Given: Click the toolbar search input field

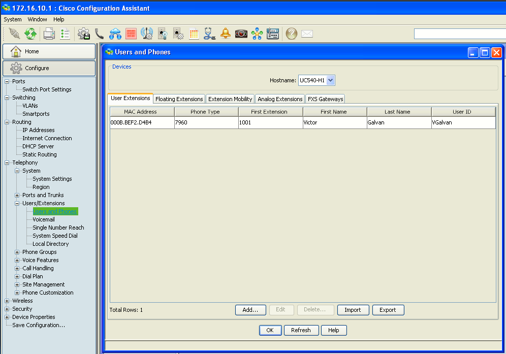Looking at the screenshot, I should coord(460,34).
